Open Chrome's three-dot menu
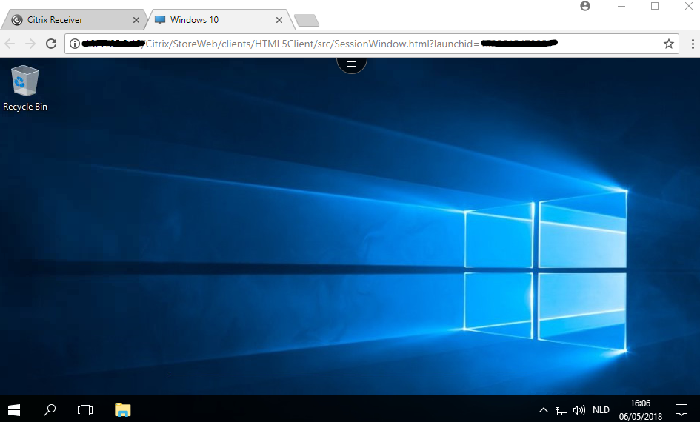The width and height of the screenshot is (700, 422). [693, 44]
